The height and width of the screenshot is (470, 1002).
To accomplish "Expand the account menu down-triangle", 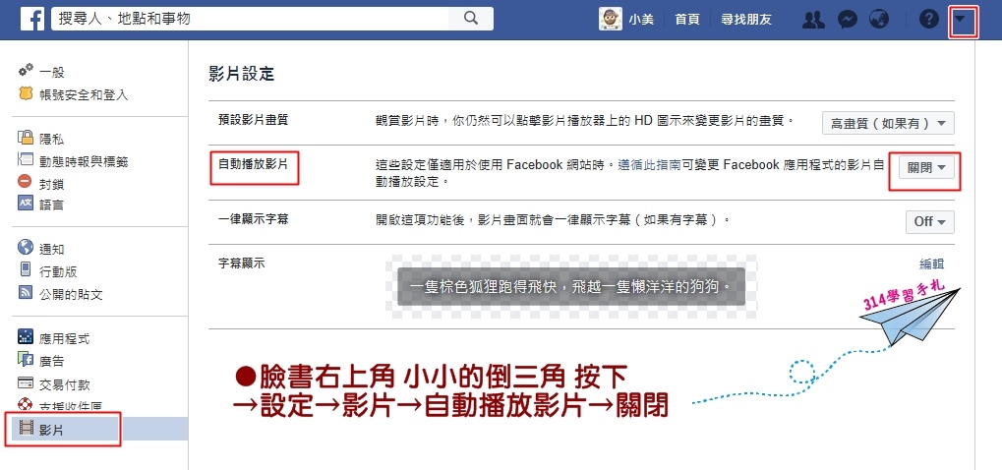I will click(x=963, y=20).
